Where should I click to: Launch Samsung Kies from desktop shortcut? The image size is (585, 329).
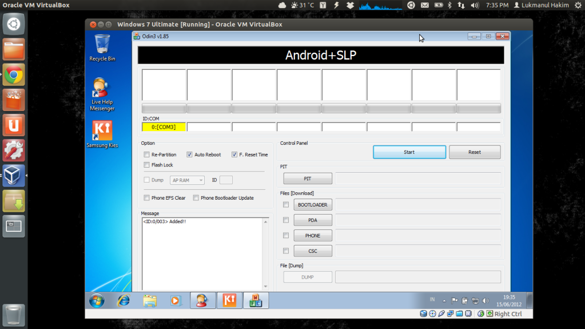(x=102, y=134)
